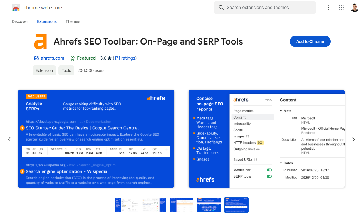Viewport: 362px width, 224px height.
Task: Open the ahrefs.com publisher link
Action: (x=52, y=58)
